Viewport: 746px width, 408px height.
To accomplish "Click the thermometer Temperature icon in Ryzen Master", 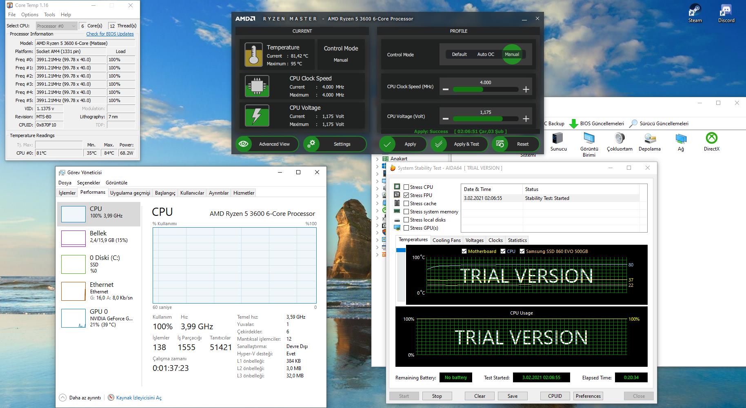I will 253,55.
